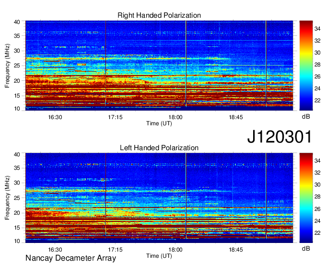Click the 40 MHz tick label on the bottom plot
The height and width of the screenshot is (264, 326).
tap(17, 154)
